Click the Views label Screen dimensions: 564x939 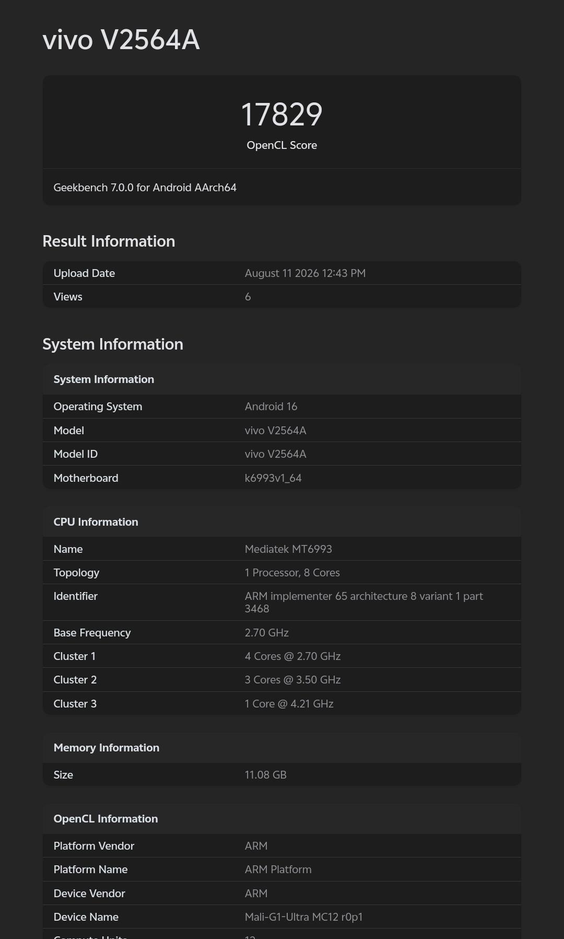point(68,297)
